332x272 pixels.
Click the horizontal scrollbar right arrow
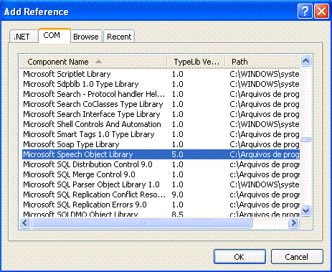pos(293,223)
